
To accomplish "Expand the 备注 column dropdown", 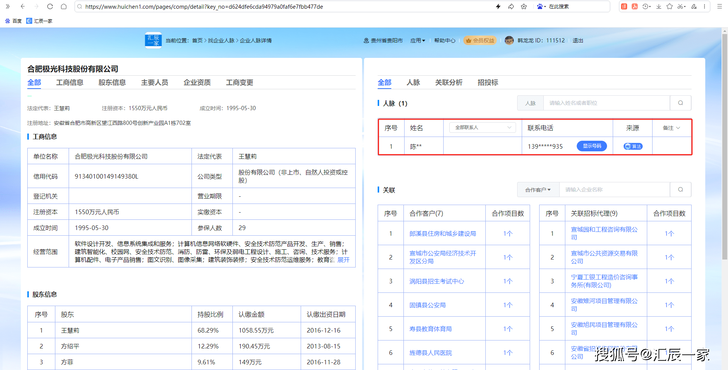I will (672, 128).
